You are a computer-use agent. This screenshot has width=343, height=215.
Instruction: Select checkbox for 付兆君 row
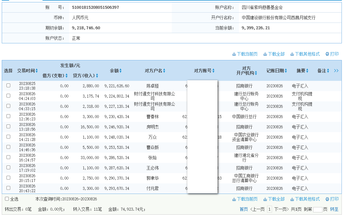(8, 188)
